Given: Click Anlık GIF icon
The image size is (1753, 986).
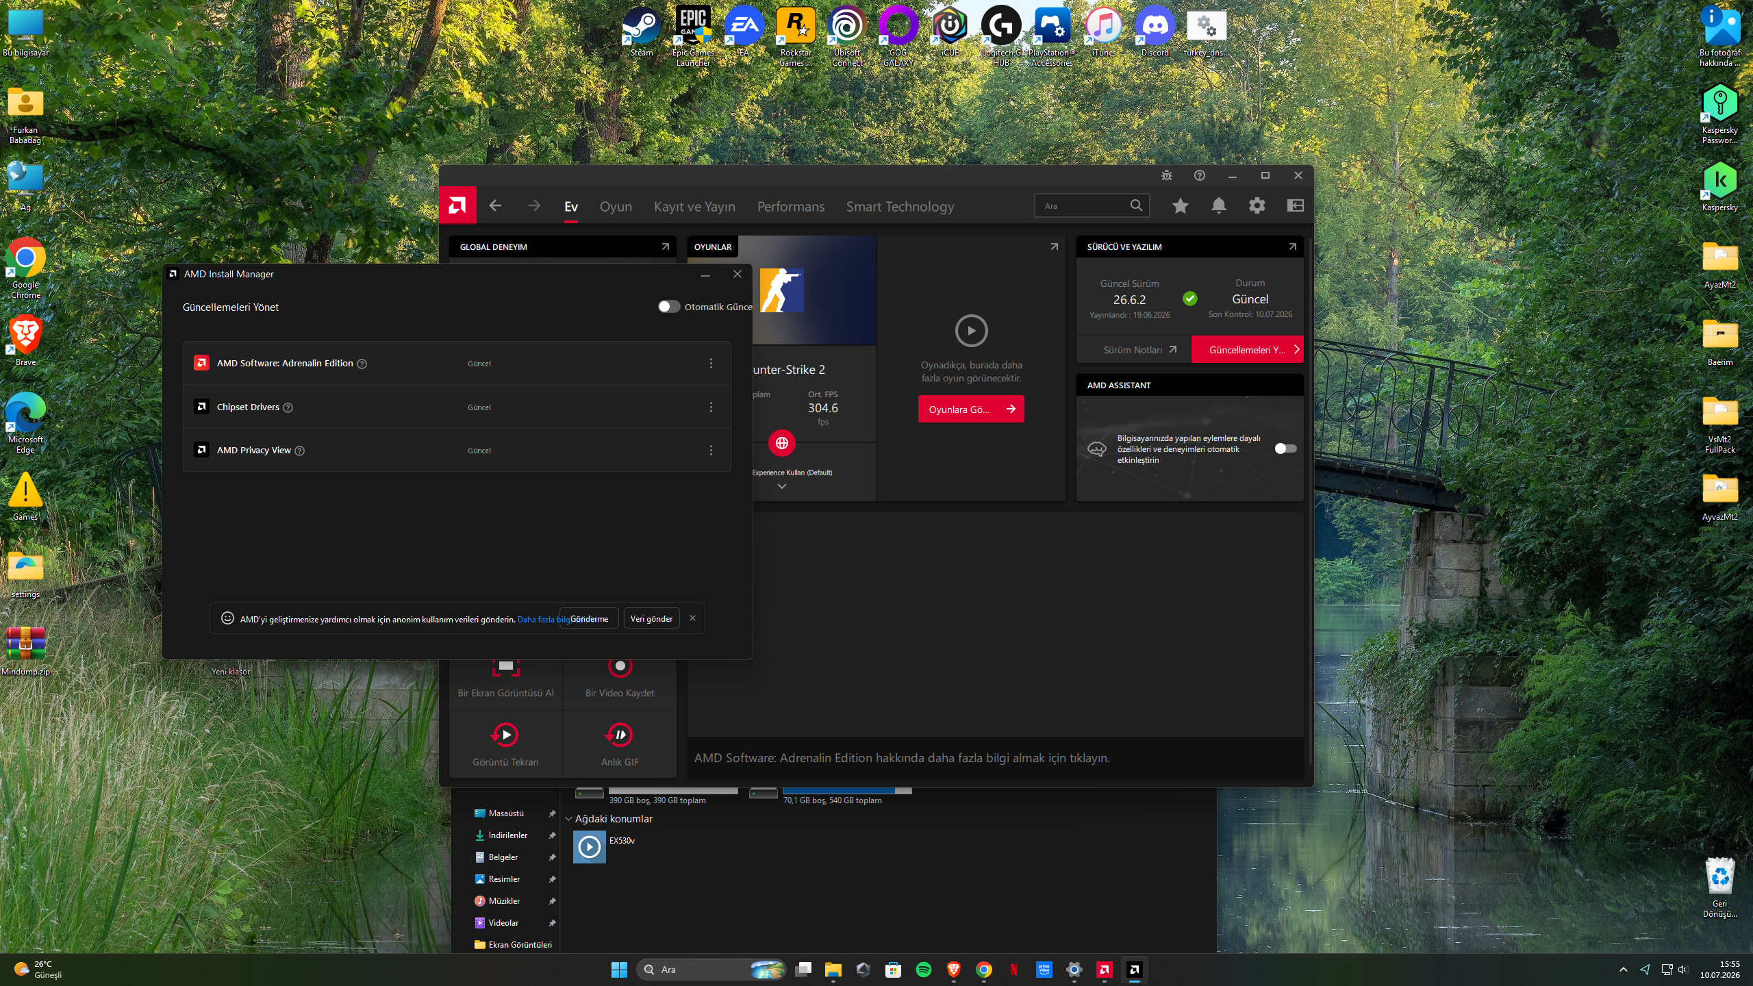Looking at the screenshot, I should (x=620, y=735).
